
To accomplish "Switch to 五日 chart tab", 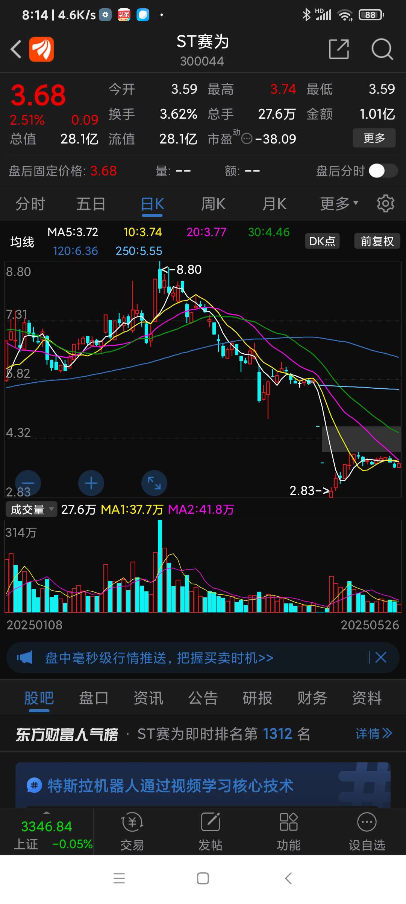I will [91, 204].
